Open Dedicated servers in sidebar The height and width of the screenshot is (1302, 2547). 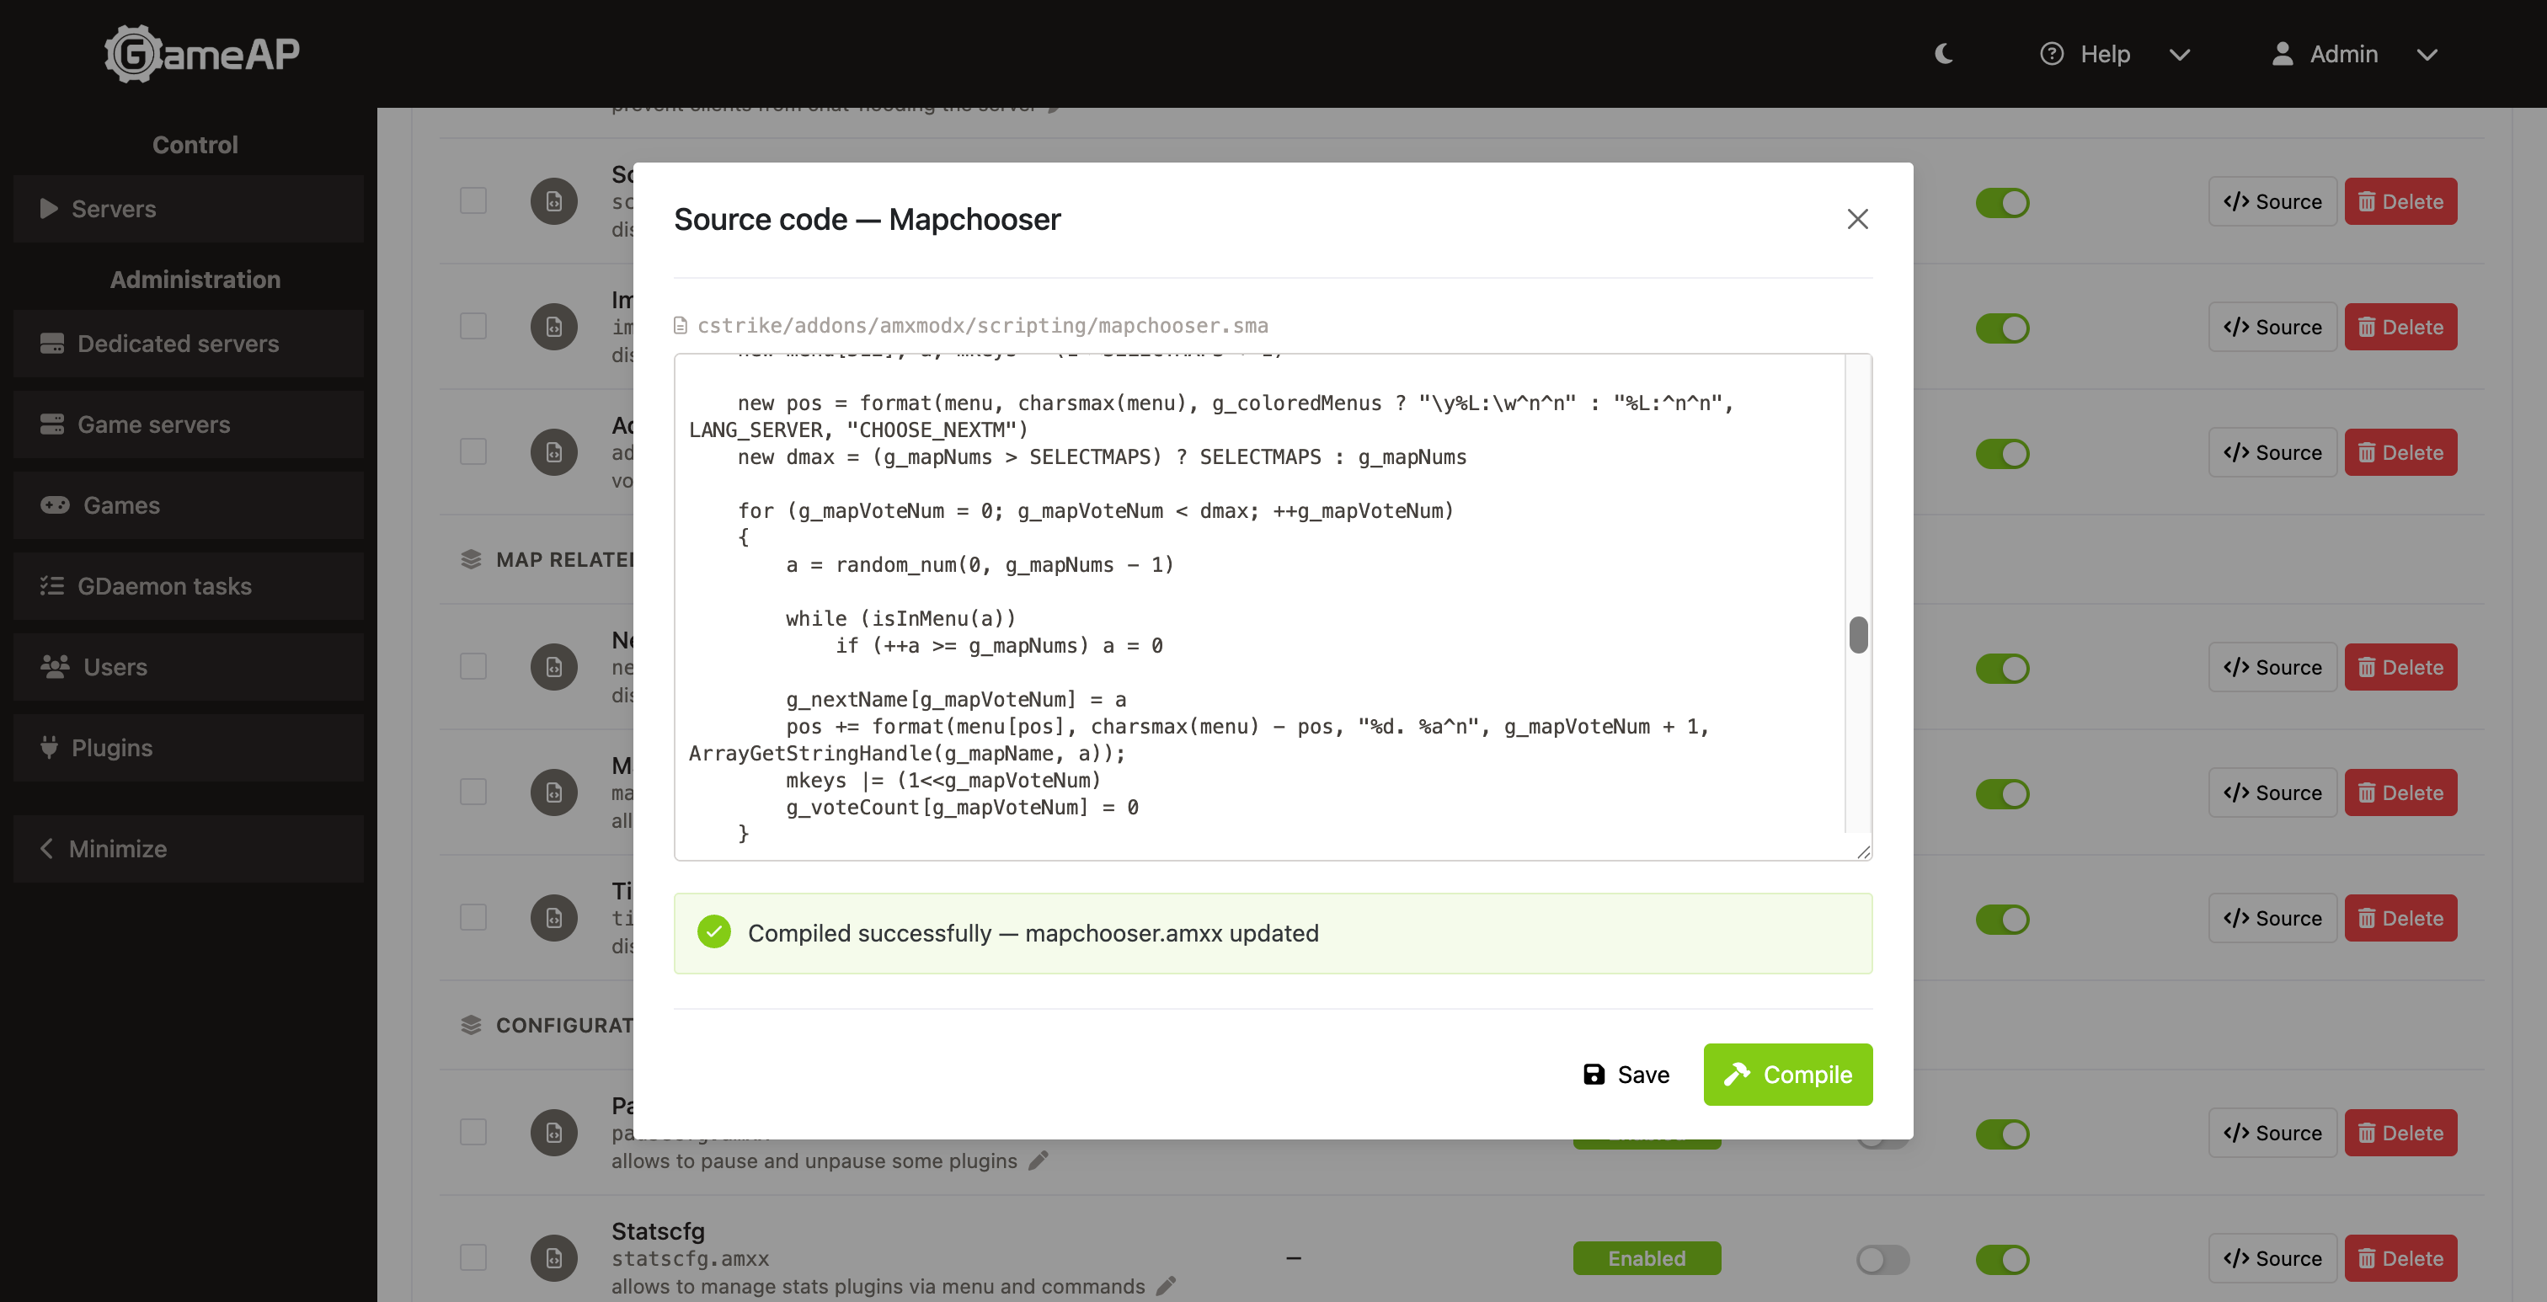point(189,343)
